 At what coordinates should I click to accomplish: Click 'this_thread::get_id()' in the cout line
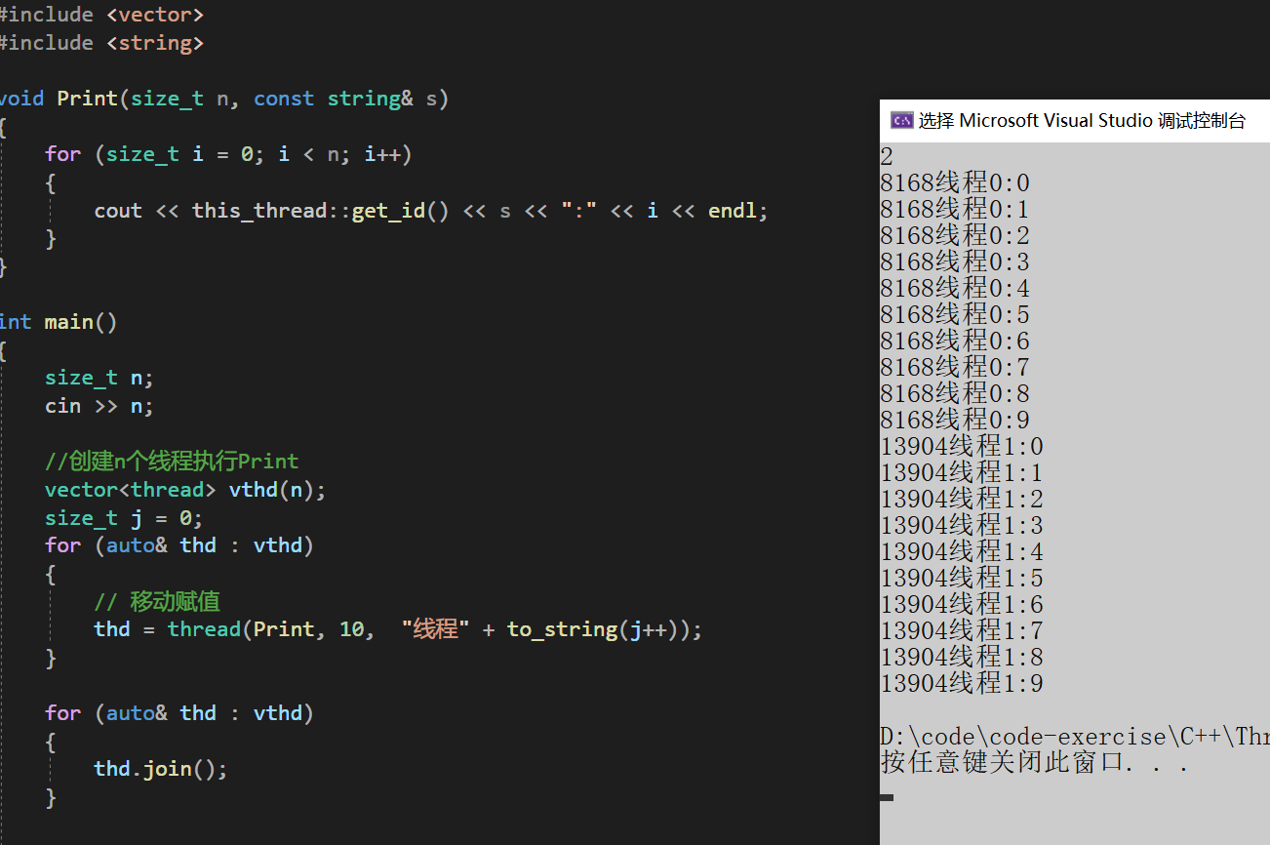point(320,211)
